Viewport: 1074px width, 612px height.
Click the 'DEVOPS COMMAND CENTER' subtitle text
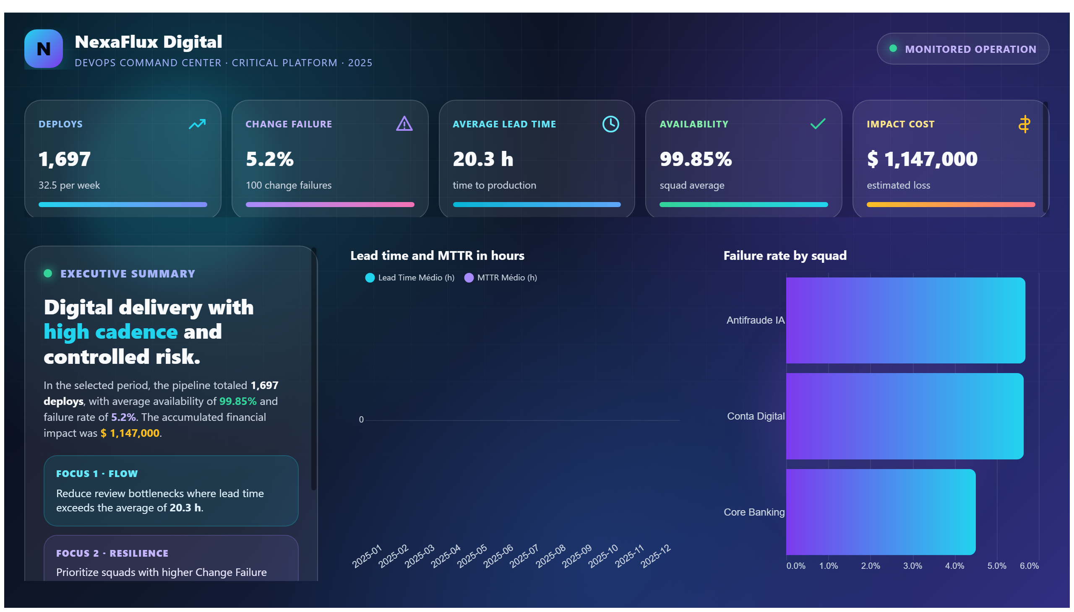[148, 62]
